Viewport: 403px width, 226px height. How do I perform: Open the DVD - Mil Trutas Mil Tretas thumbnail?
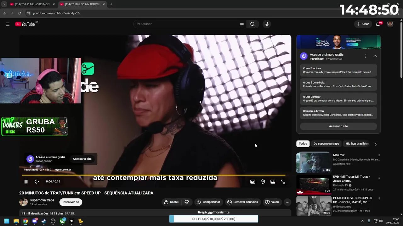[x=314, y=185]
